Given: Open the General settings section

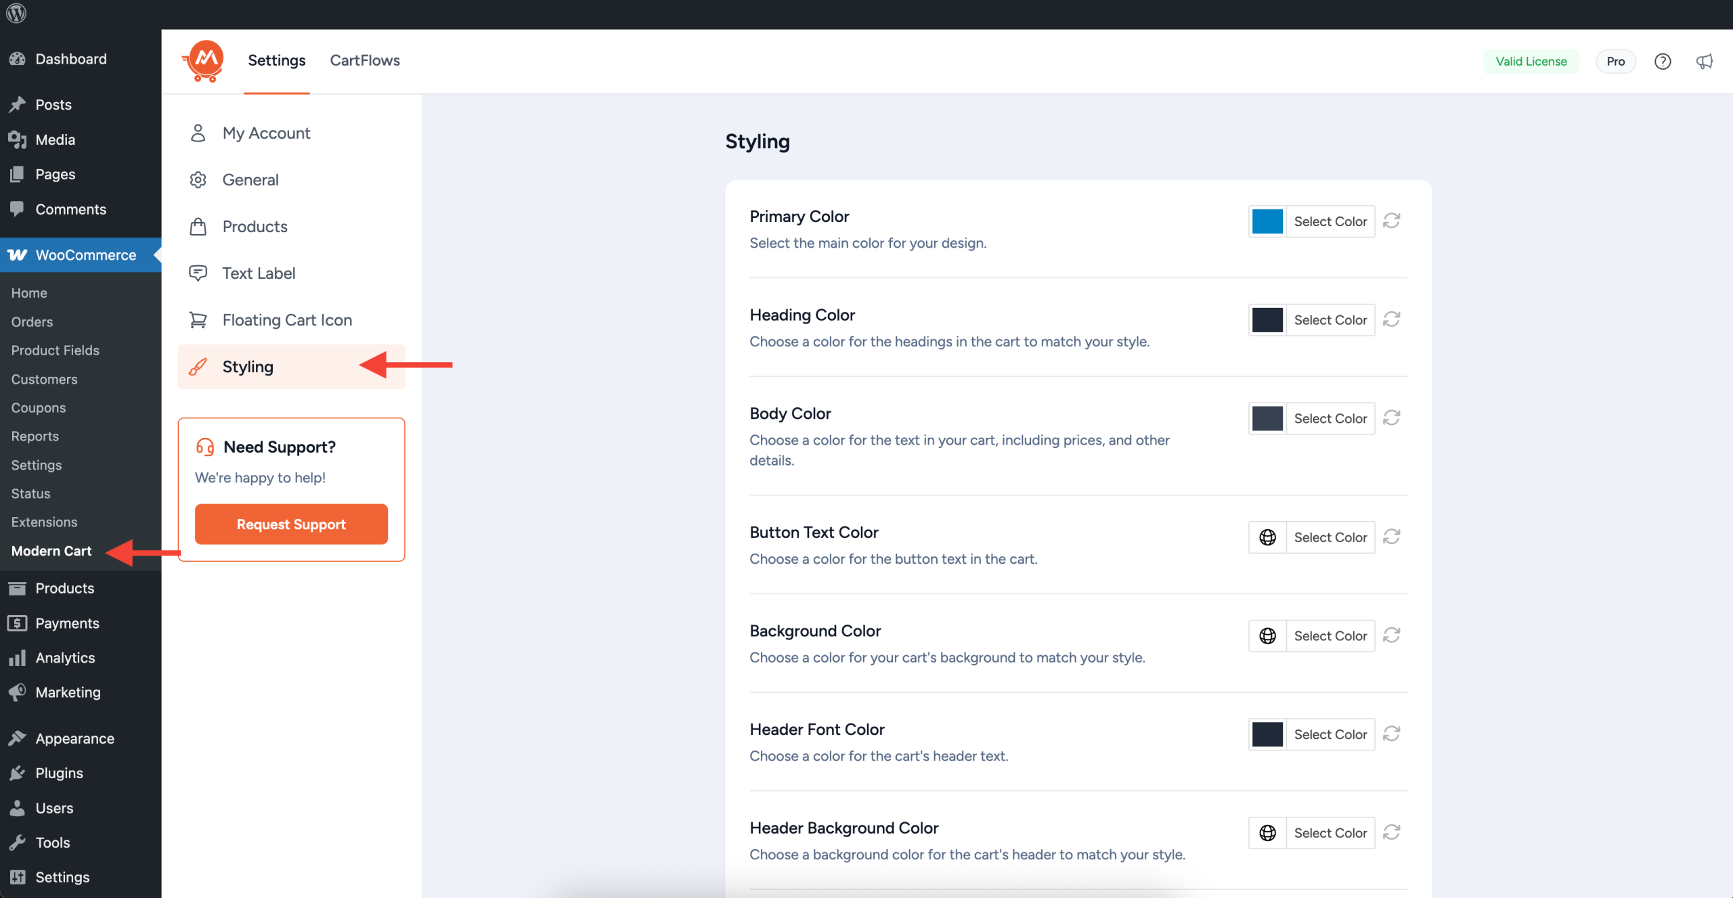Looking at the screenshot, I should point(292,179).
